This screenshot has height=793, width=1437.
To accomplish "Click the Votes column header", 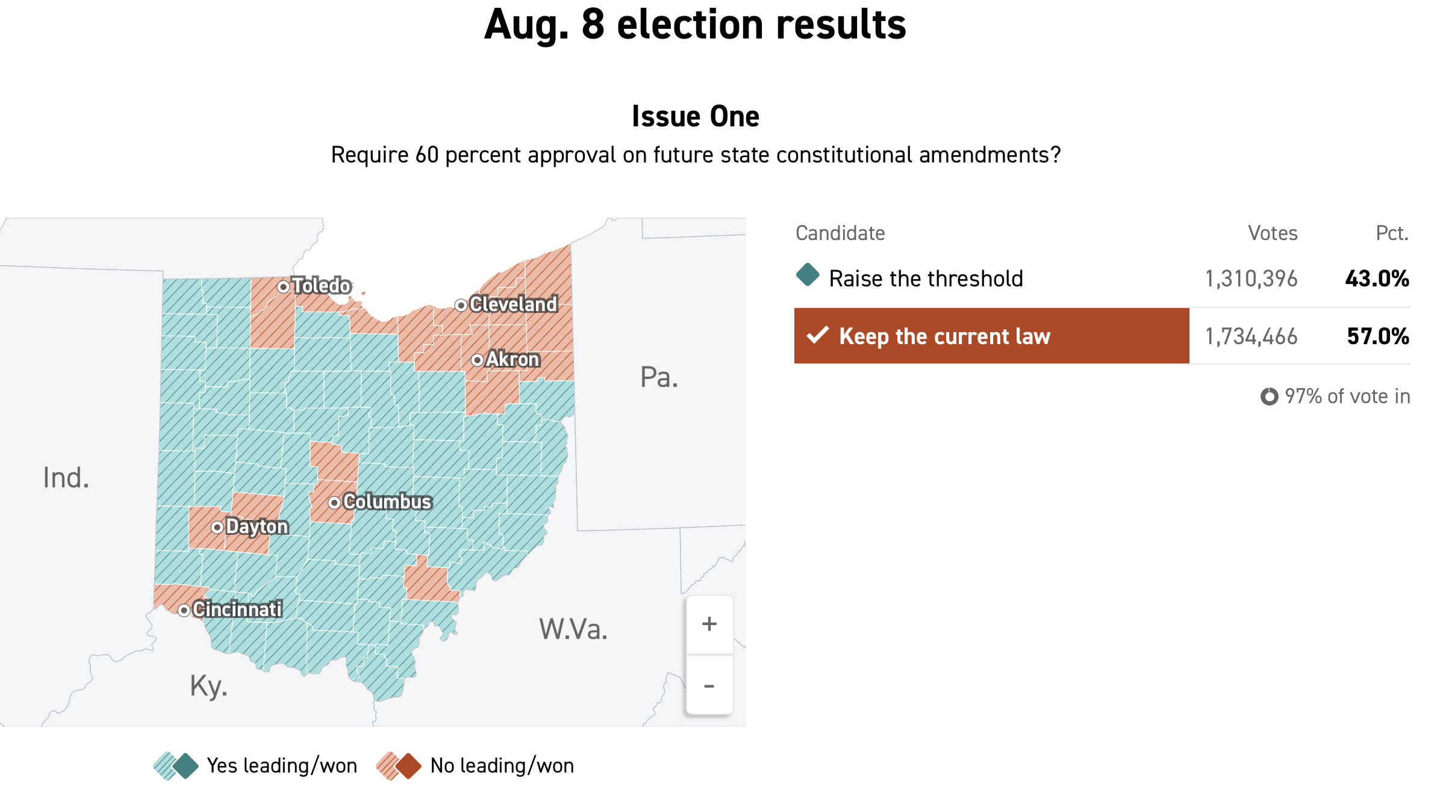I will click(x=1272, y=233).
